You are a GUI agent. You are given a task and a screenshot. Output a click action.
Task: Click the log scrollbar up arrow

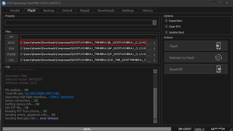coord(155,71)
